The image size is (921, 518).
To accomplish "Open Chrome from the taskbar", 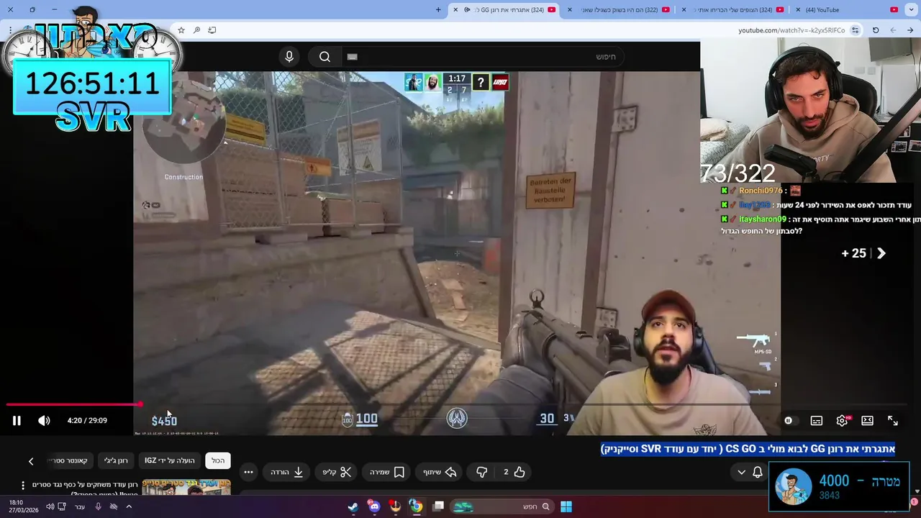I will click(x=416, y=506).
